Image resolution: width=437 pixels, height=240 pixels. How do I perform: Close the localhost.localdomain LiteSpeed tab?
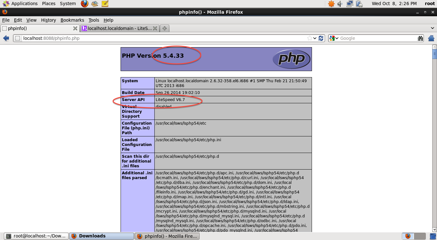tap(155, 28)
